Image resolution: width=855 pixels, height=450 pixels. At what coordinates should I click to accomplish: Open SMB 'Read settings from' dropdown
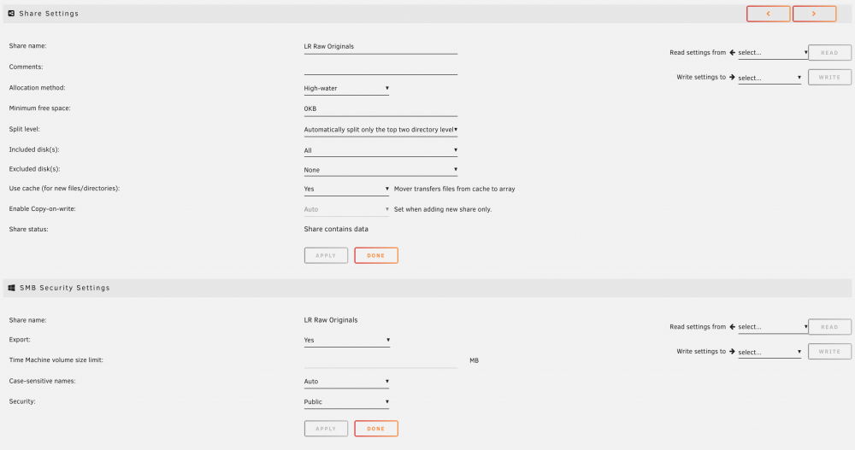pos(773,327)
